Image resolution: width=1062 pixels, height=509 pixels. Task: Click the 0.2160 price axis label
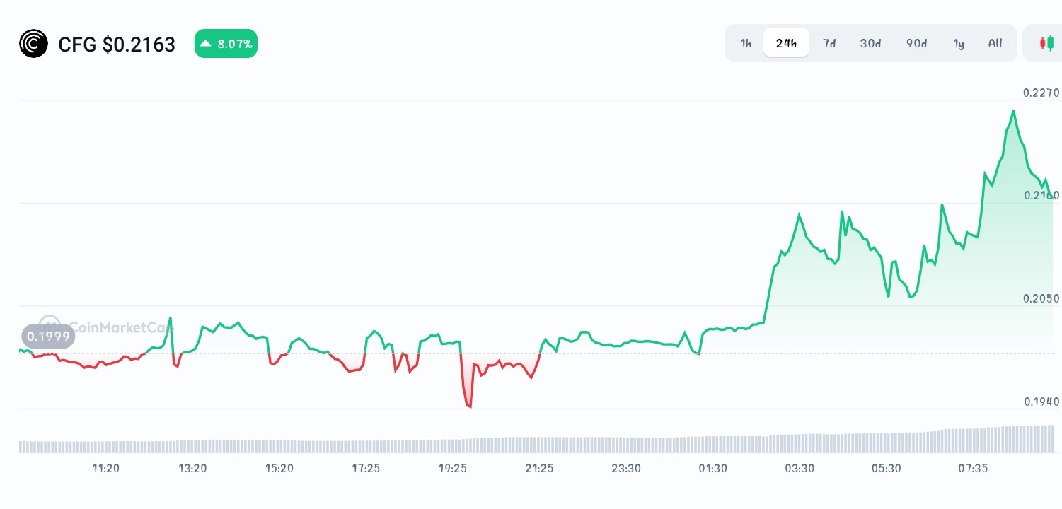pos(1041,195)
